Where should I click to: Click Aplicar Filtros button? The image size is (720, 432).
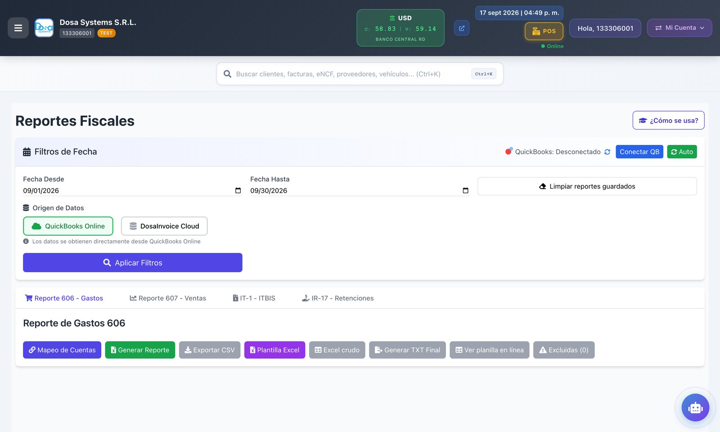pyautogui.click(x=133, y=262)
